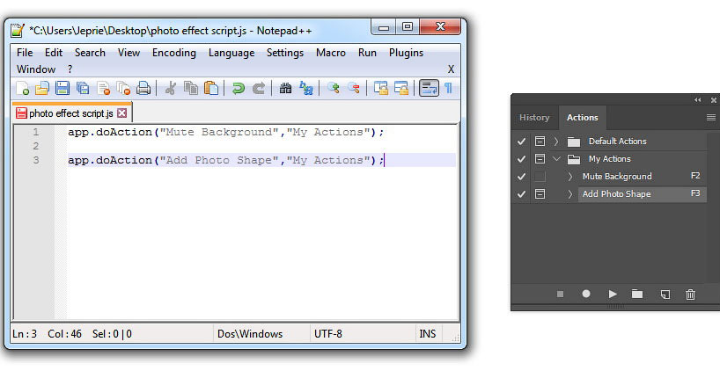Select photo effect script.js document tab
Screen dimensions: 720x378
point(71,113)
